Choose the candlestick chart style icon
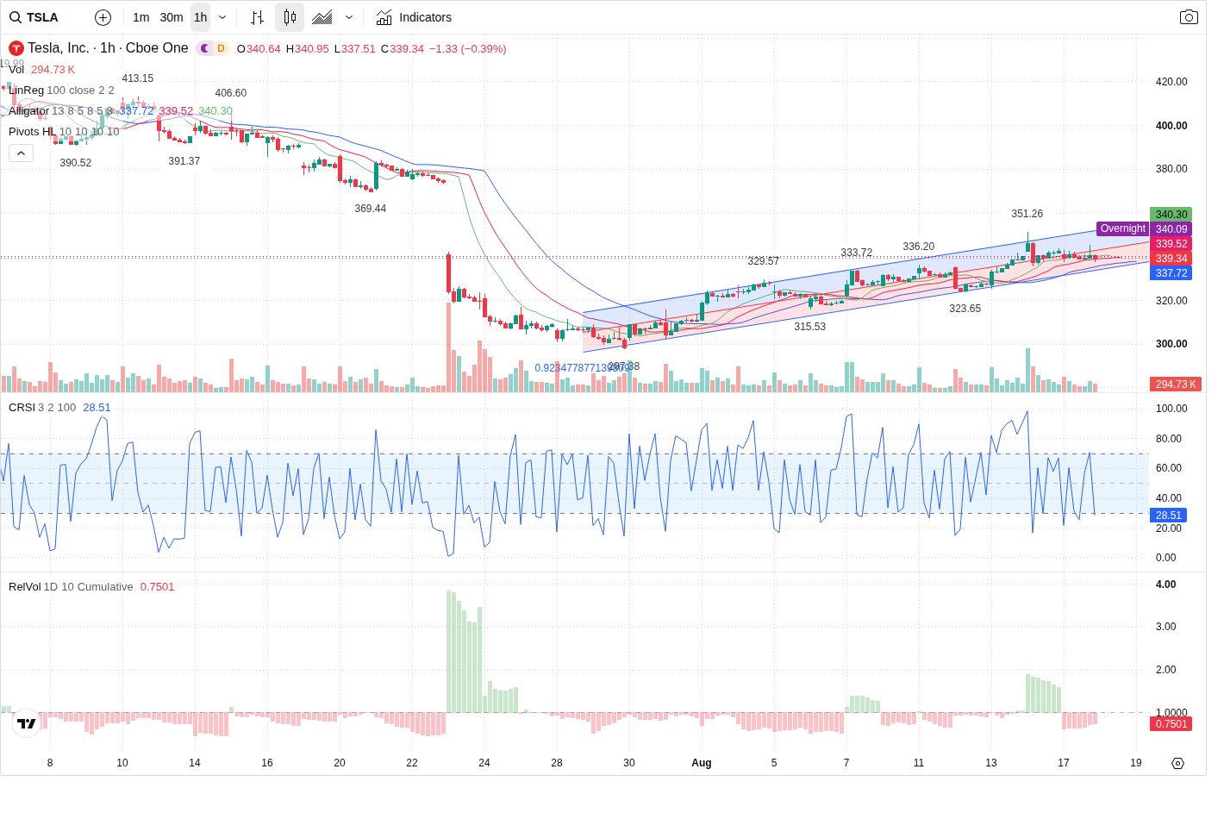 pyautogui.click(x=290, y=17)
